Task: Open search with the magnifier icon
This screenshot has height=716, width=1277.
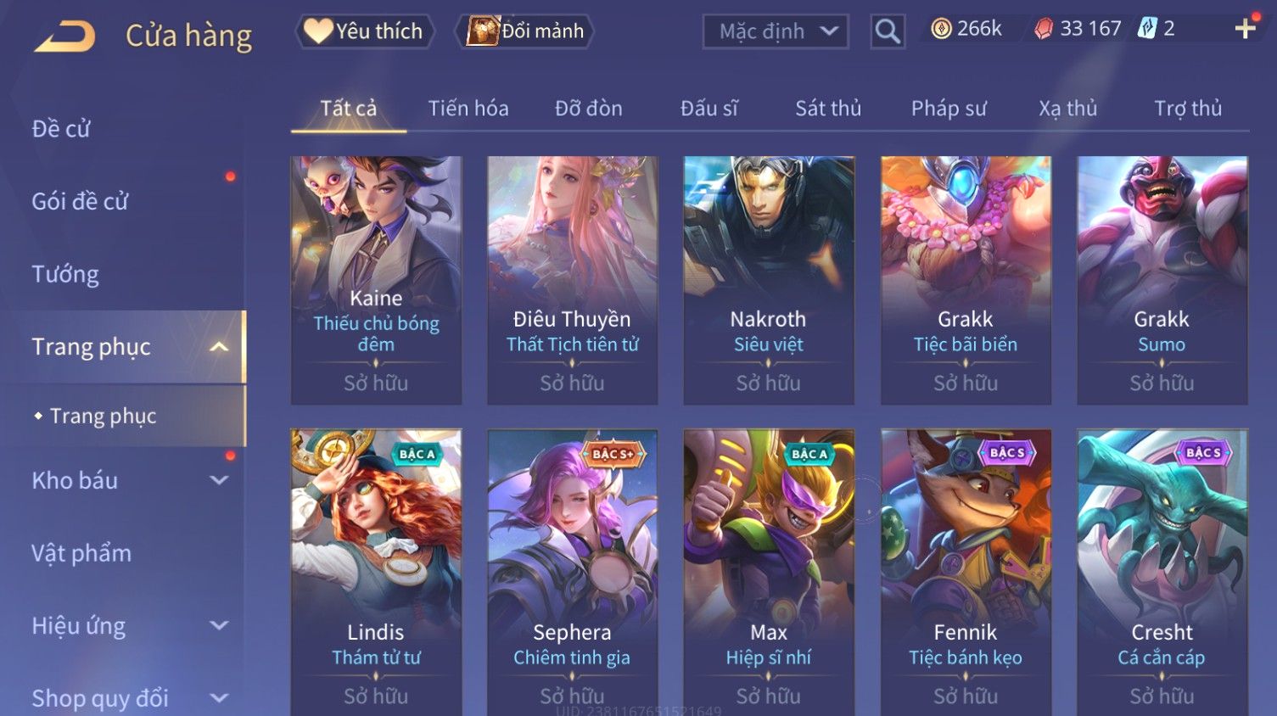Action: tap(888, 31)
